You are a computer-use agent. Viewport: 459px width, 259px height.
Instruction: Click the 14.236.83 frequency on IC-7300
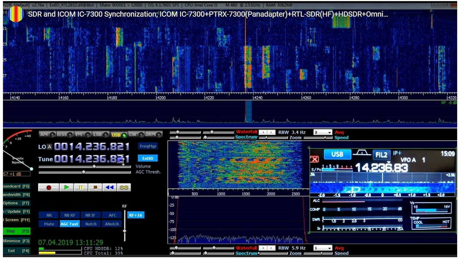(x=381, y=168)
